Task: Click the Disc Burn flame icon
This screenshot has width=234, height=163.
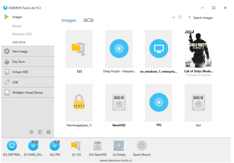Action: pyautogui.click(x=7, y=61)
